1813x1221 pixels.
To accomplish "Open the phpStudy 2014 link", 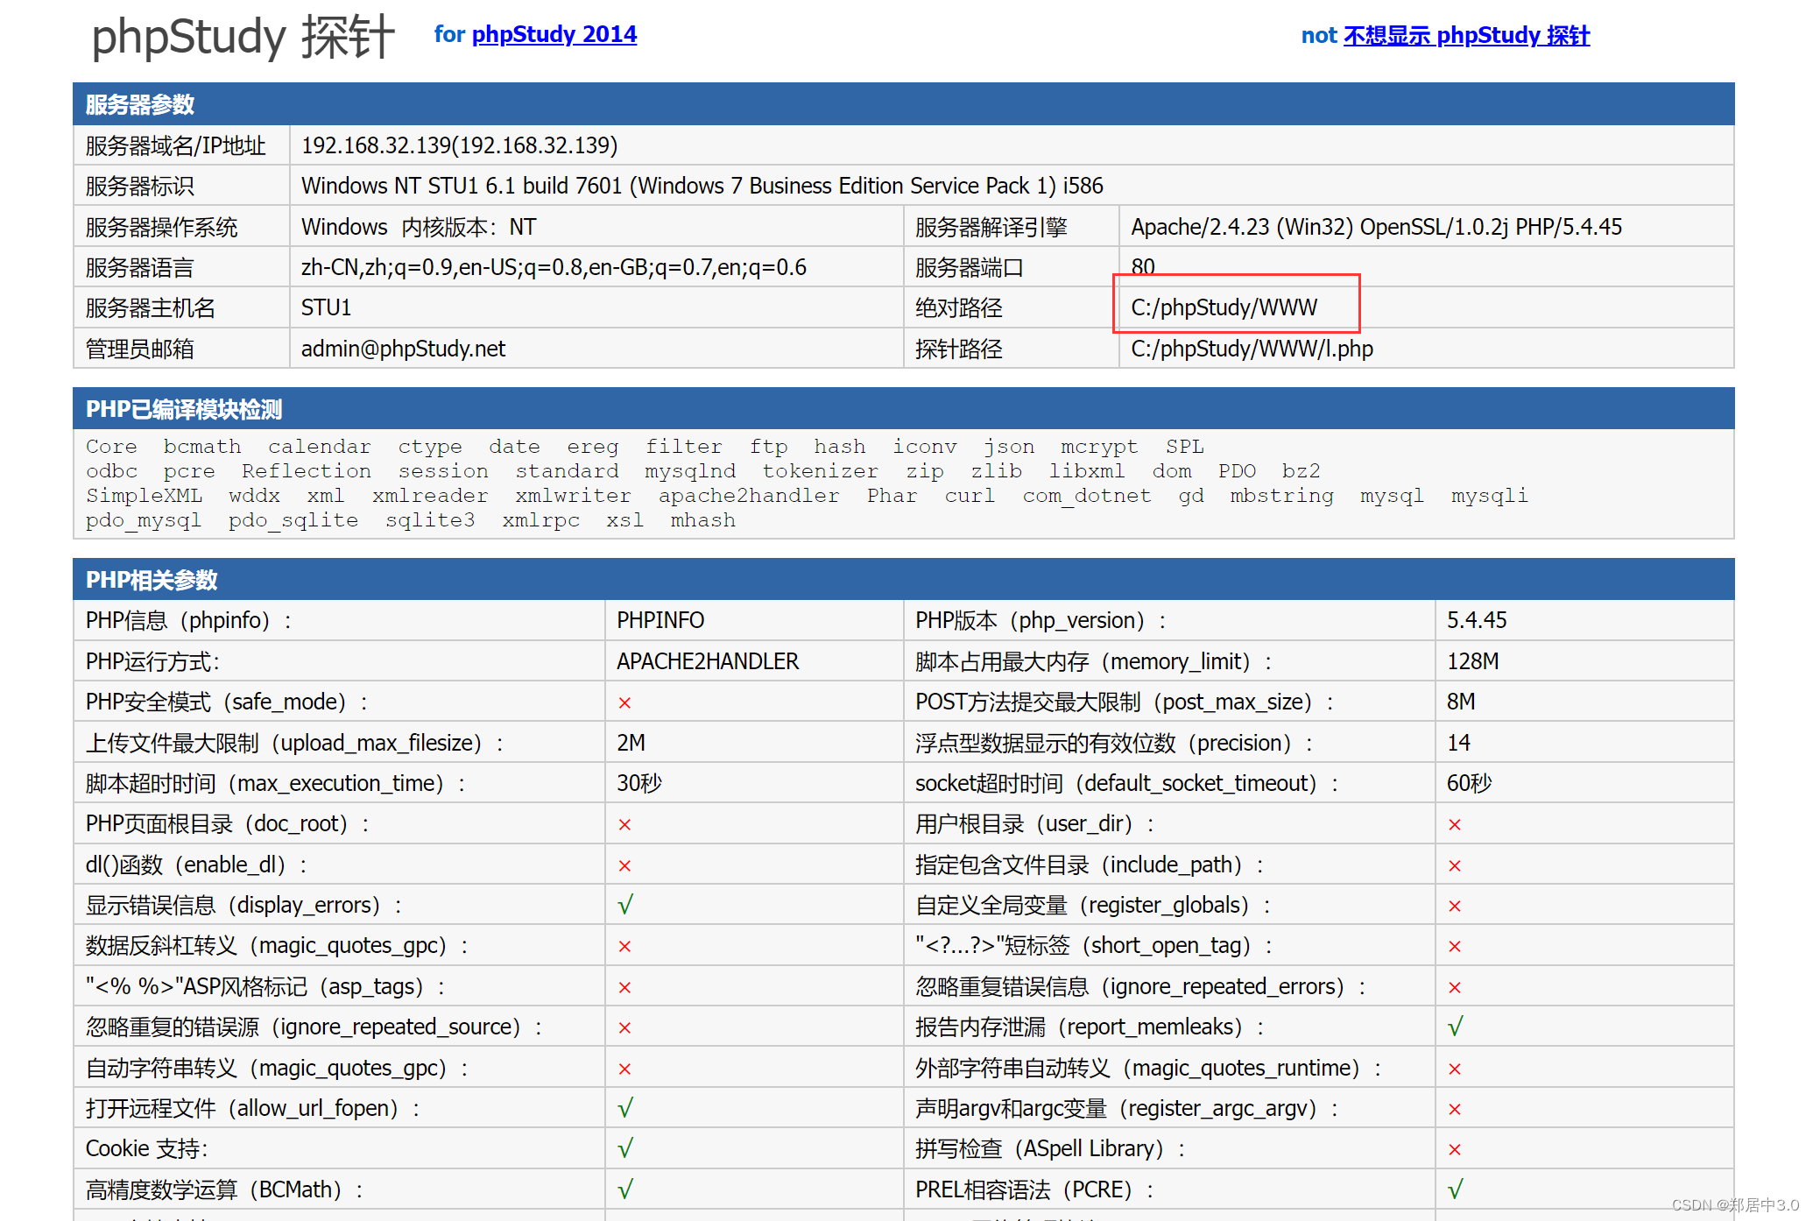I will 554,34.
